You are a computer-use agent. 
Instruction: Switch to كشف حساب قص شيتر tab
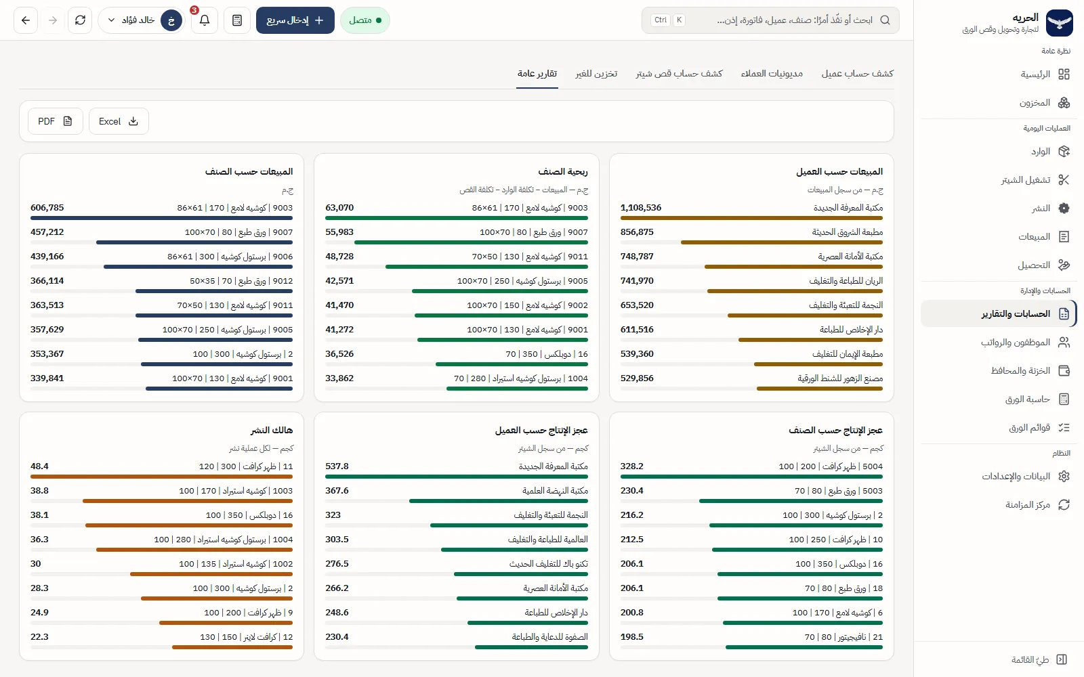[679, 73]
